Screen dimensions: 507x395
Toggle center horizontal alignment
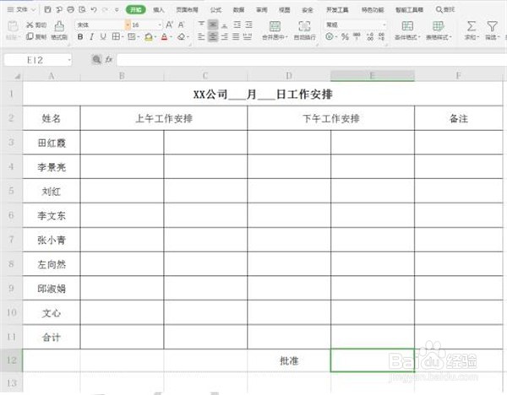tap(213, 37)
